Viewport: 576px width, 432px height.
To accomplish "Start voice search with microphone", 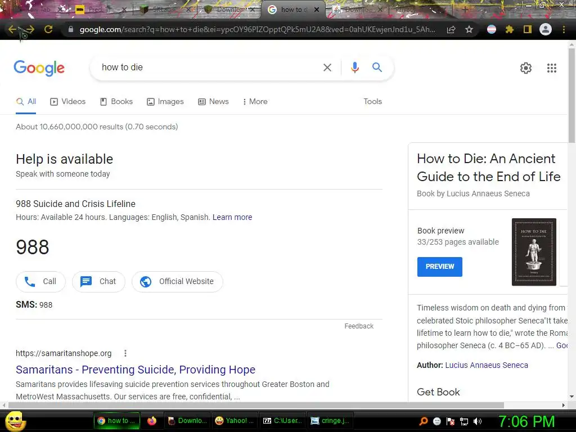I will 354,67.
